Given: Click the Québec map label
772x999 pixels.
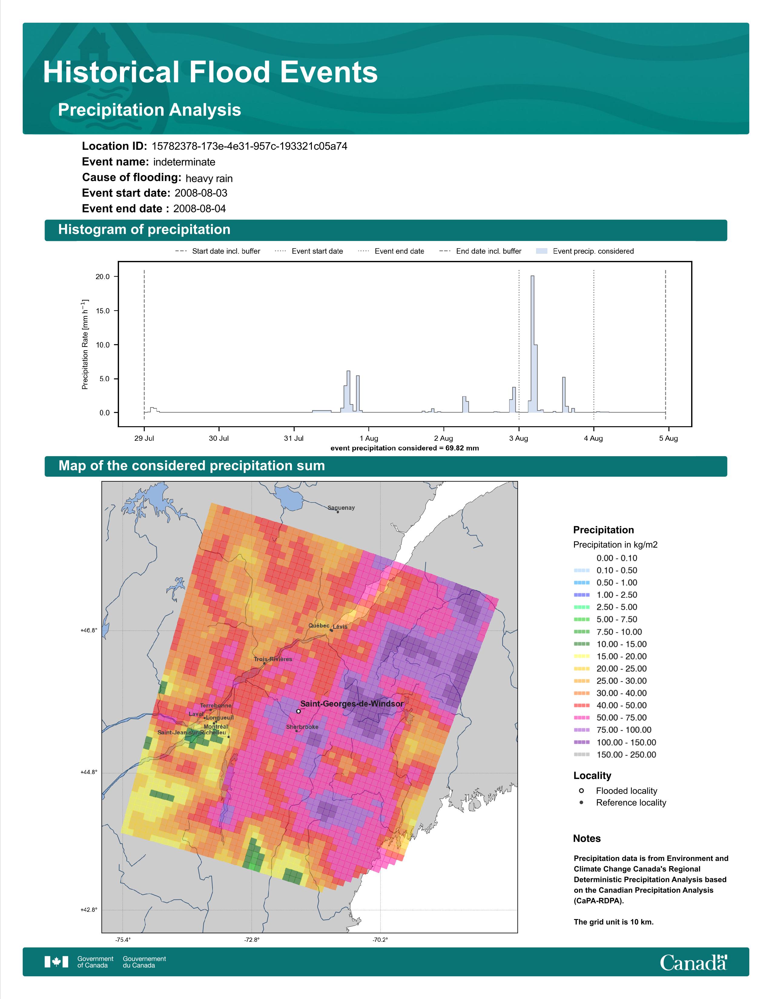Looking at the screenshot, I should [x=319, y=626].
